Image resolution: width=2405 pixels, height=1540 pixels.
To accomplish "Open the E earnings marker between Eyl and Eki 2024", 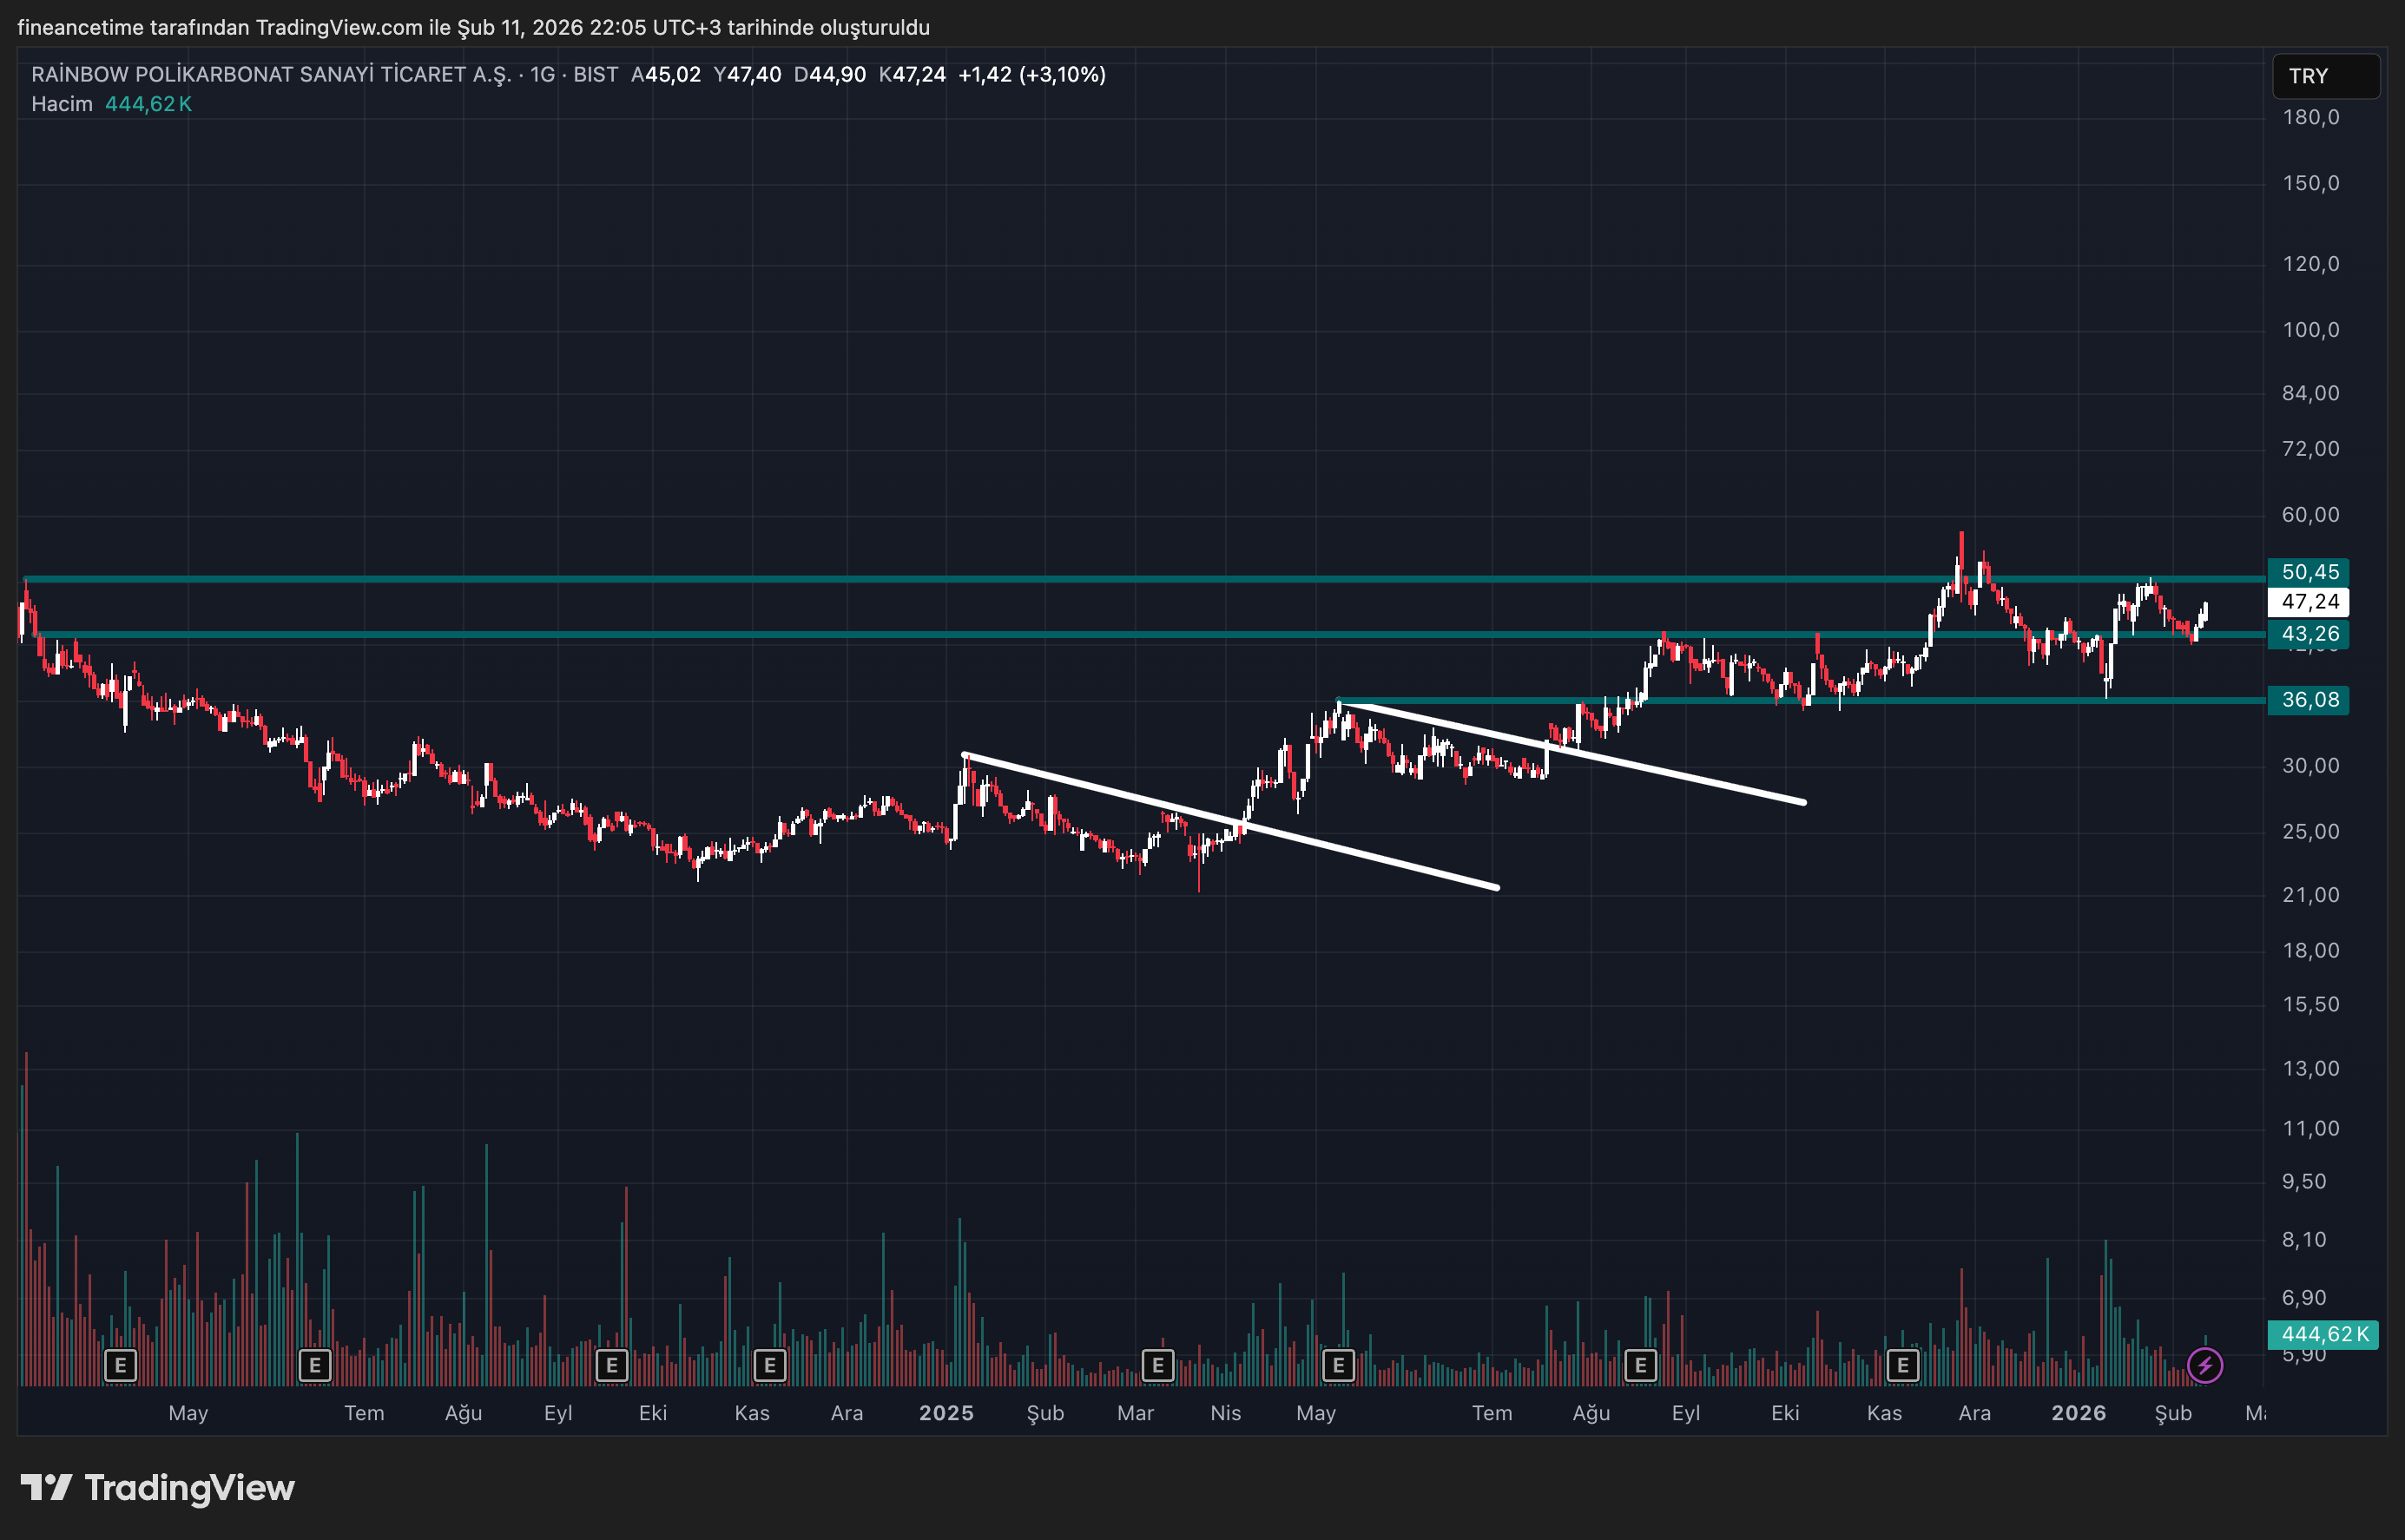I will pyautogui.click(x=611, y=1365).
